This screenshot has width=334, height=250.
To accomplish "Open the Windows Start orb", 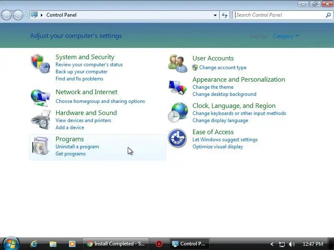I will [11, 244].
